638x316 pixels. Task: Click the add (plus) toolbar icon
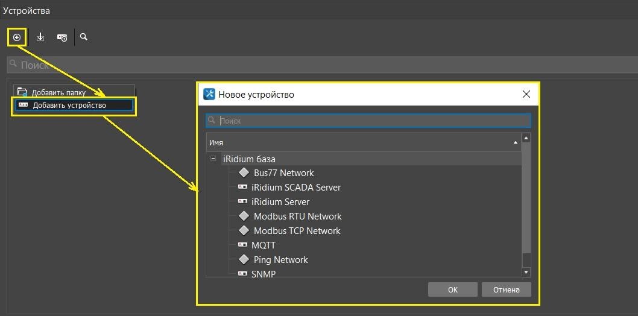[x=17, y=37]
